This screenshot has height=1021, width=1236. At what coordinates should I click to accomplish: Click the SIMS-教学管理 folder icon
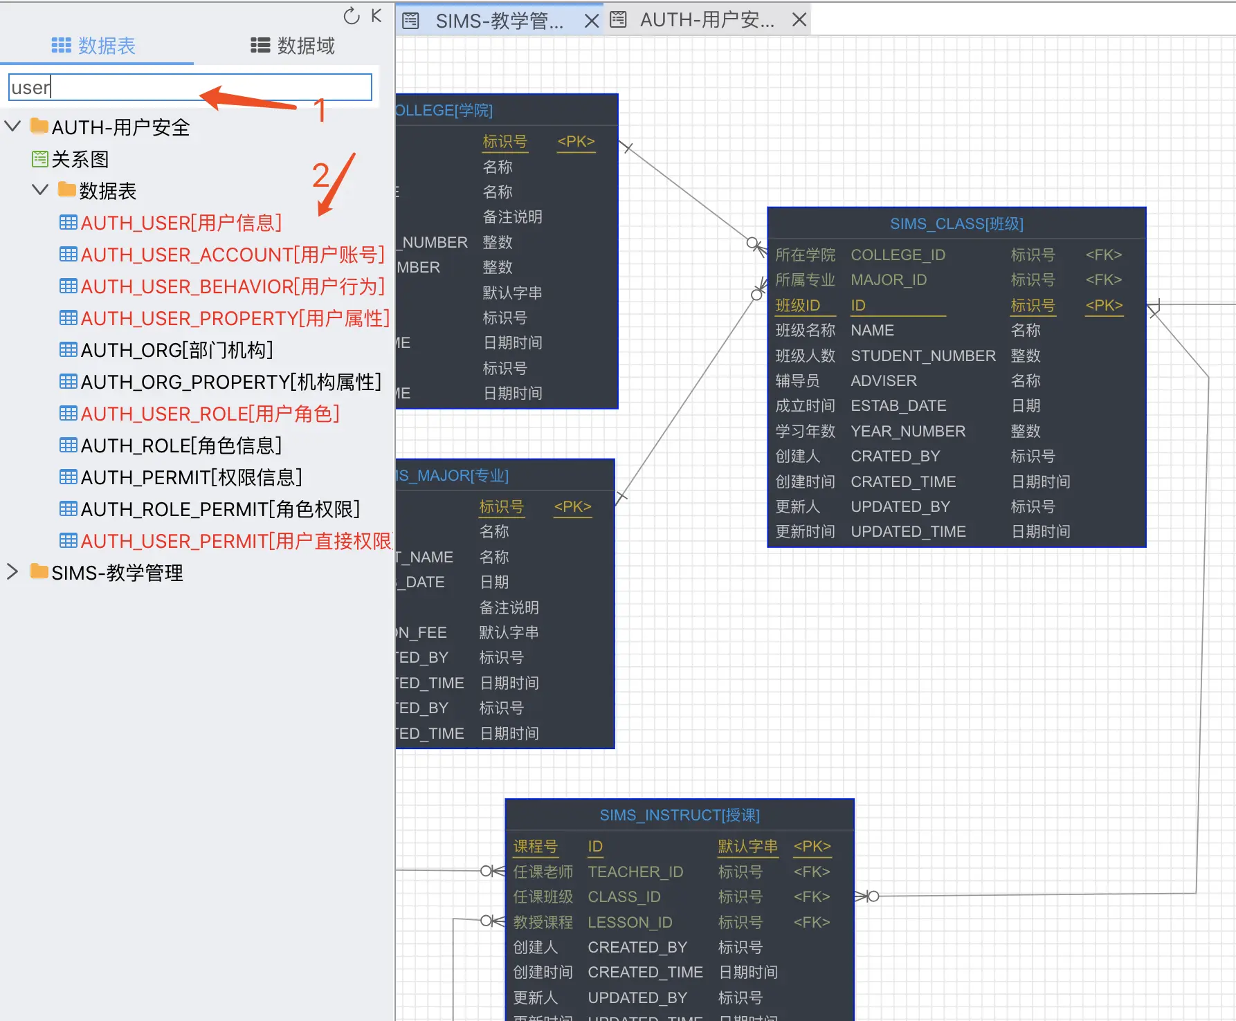point(39,571)
